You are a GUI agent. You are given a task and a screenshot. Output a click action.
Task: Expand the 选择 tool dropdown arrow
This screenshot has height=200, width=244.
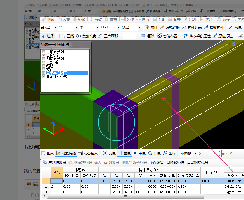[x=56, y=36]
